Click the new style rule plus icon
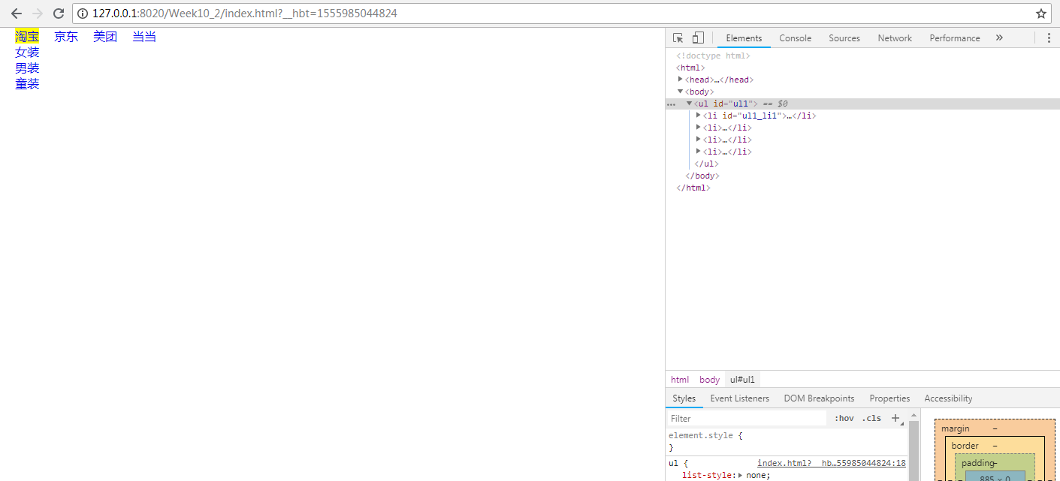This screenshot has height=481, width=1060. 895,418
